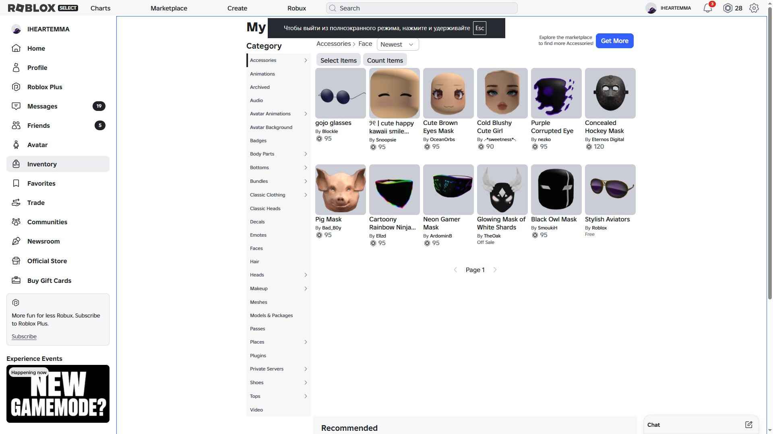Viewport: 773px width, 434px height.
Task: Expand the Private Servers category
Action: coord(306,369)
